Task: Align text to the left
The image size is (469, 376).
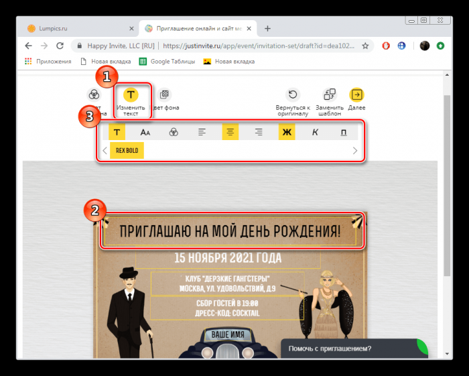Action: [202, 132]
